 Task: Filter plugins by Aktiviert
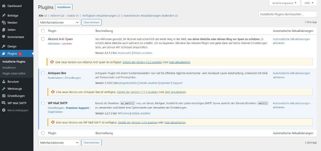point(55,16)
